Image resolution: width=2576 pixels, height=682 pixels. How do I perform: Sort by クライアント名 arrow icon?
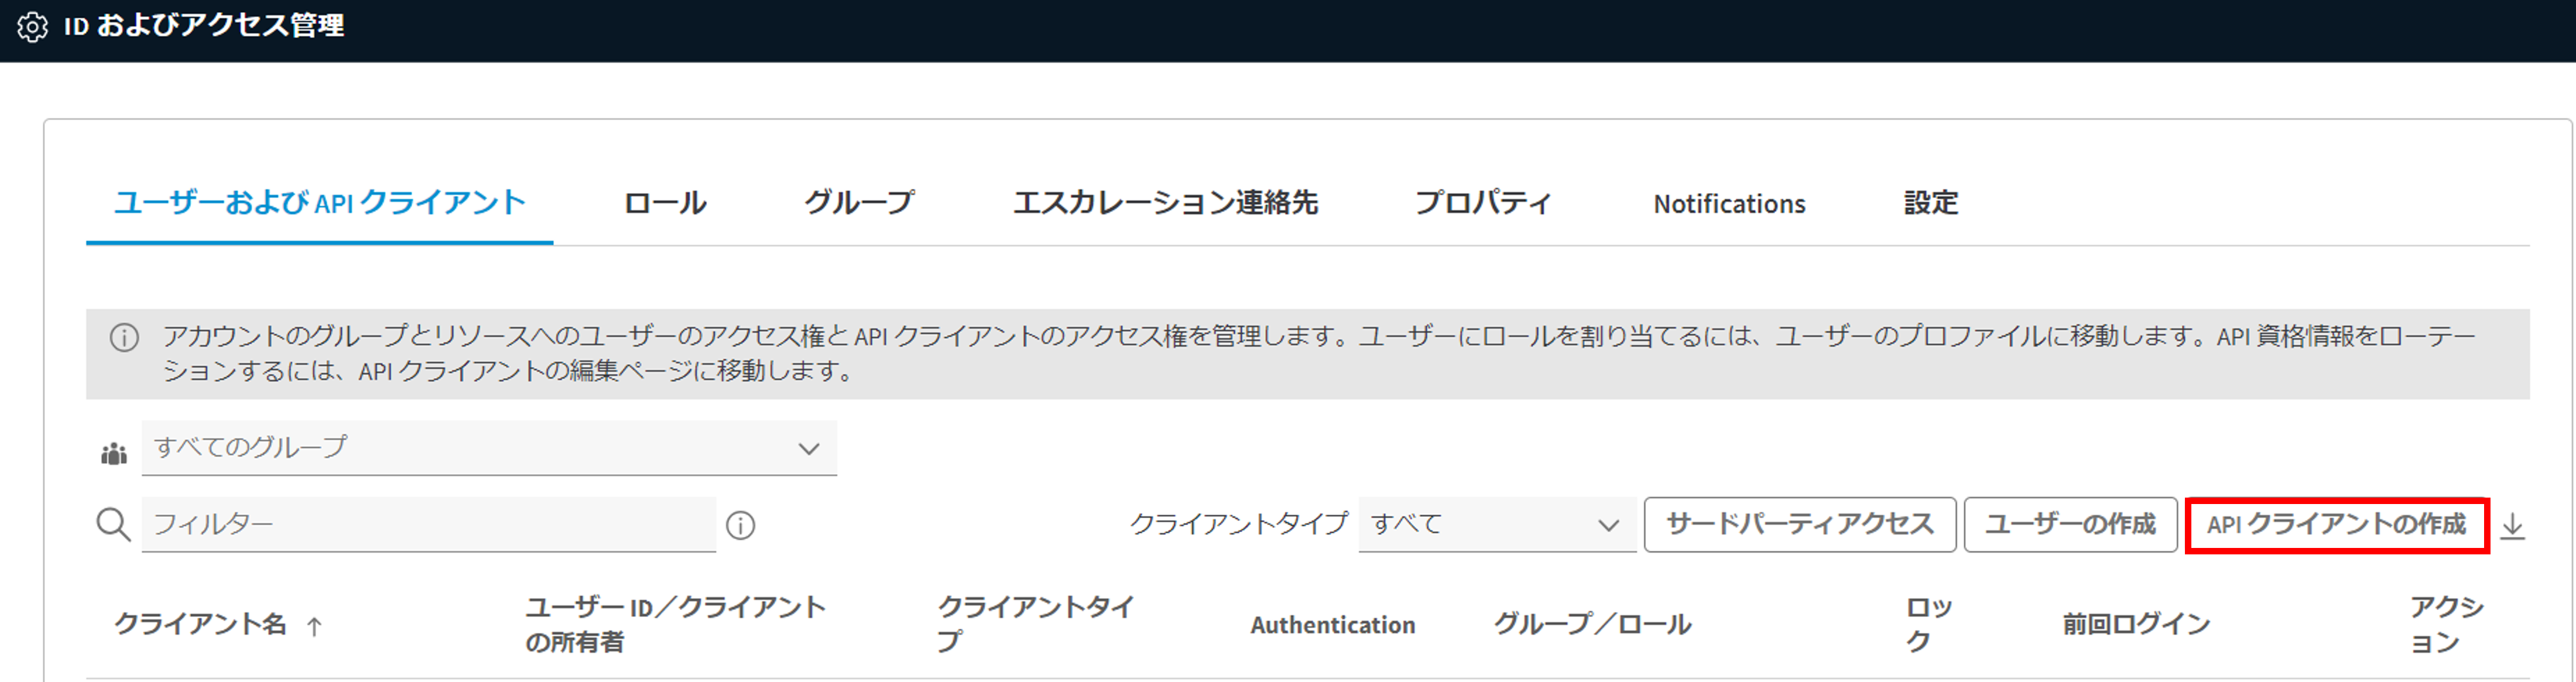click(314, 627)
